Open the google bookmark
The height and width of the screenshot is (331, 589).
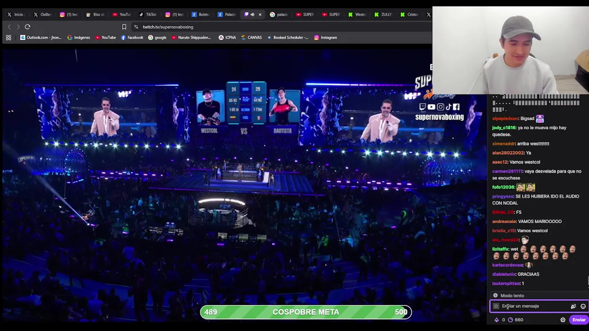[x=157, y=37]
